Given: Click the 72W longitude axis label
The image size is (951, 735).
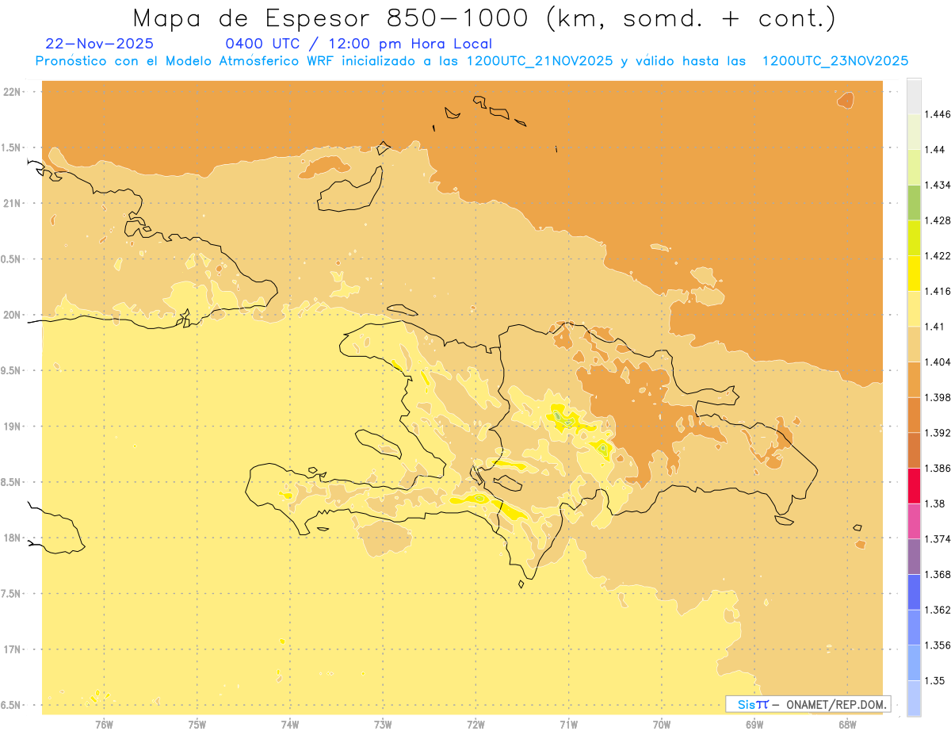Looking at the screenshot, I should pyautogui.click(x=475, y=724).
